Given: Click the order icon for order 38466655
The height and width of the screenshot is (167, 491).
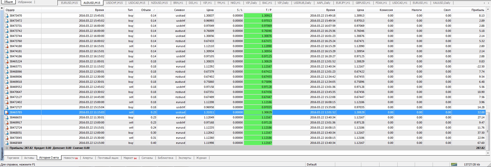Looking at the screenshot, I should (x=7, y=117).
